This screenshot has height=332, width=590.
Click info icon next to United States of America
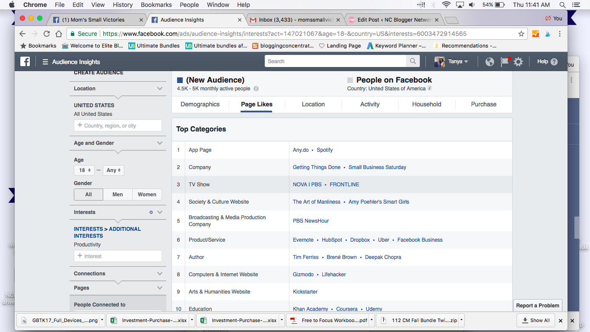[430, 88]
